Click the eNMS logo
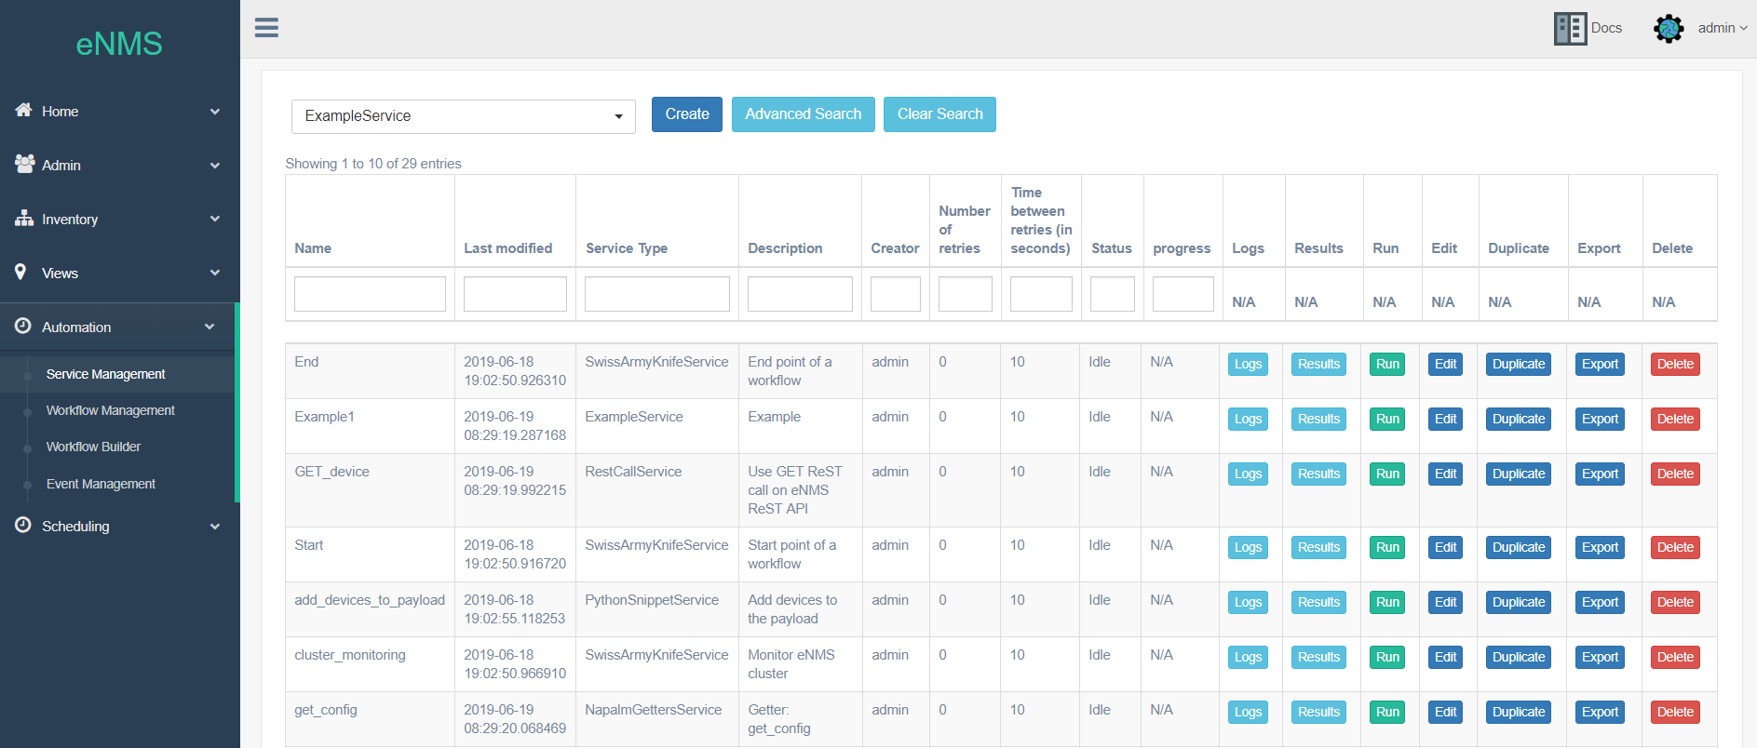The image size is (1757, 748). 119,44
